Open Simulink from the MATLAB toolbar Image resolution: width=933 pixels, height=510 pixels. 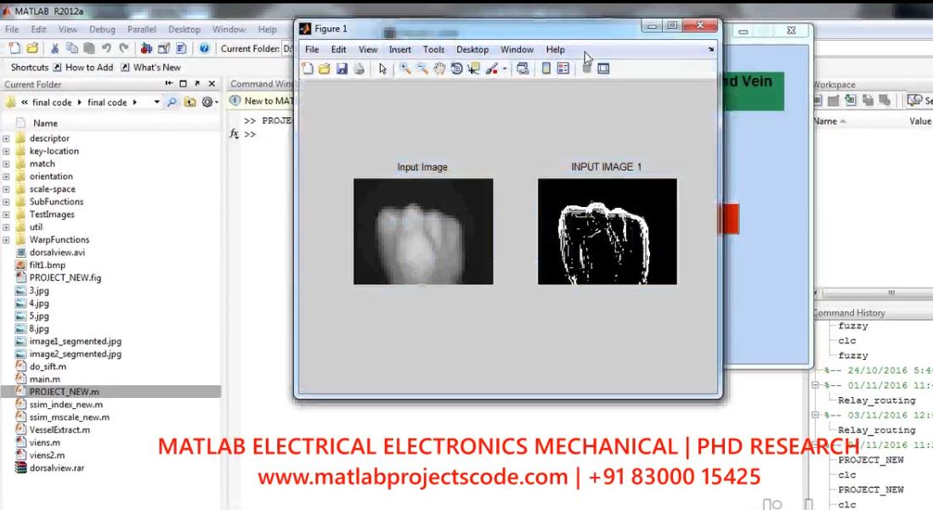(147, 48)
